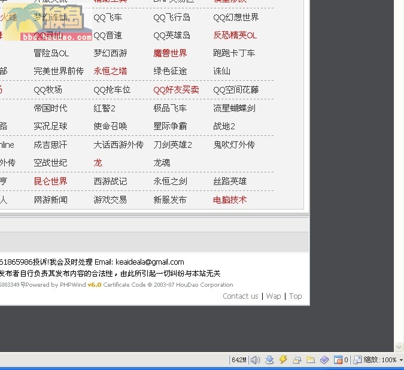Viewport: 404px width, 370px height.
Task: Open the 鬼吹灯外传 forum link
Action: [234, 144]
